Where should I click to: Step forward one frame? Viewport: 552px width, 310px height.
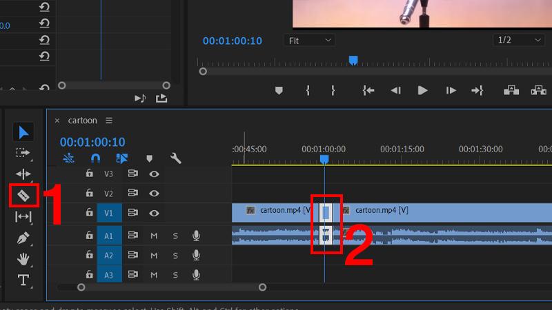click(451, 91)
